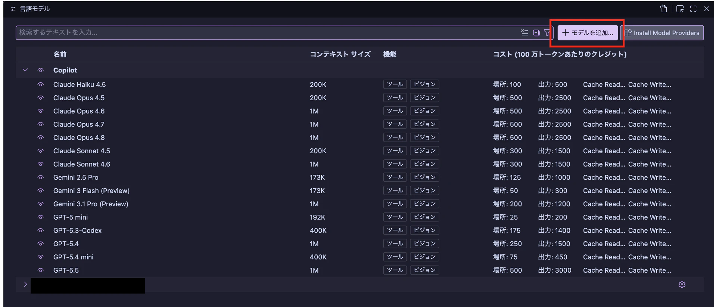
Task: Toggle visibility of the Copilot group
Action: (41, 70)
